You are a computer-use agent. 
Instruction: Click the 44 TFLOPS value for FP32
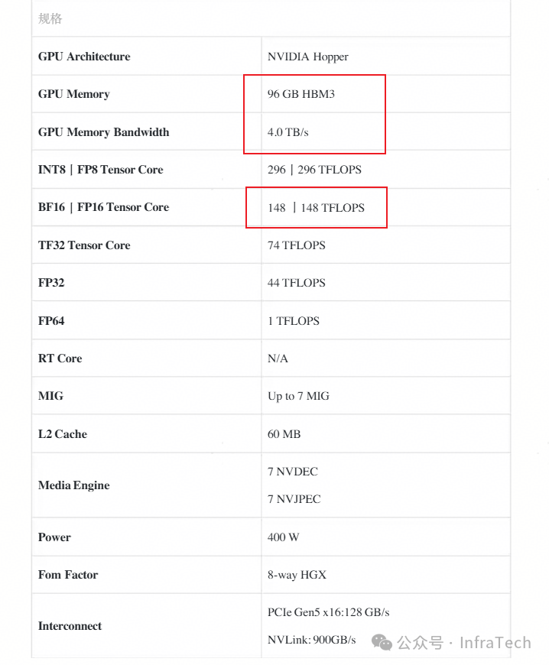click(297, 283)
